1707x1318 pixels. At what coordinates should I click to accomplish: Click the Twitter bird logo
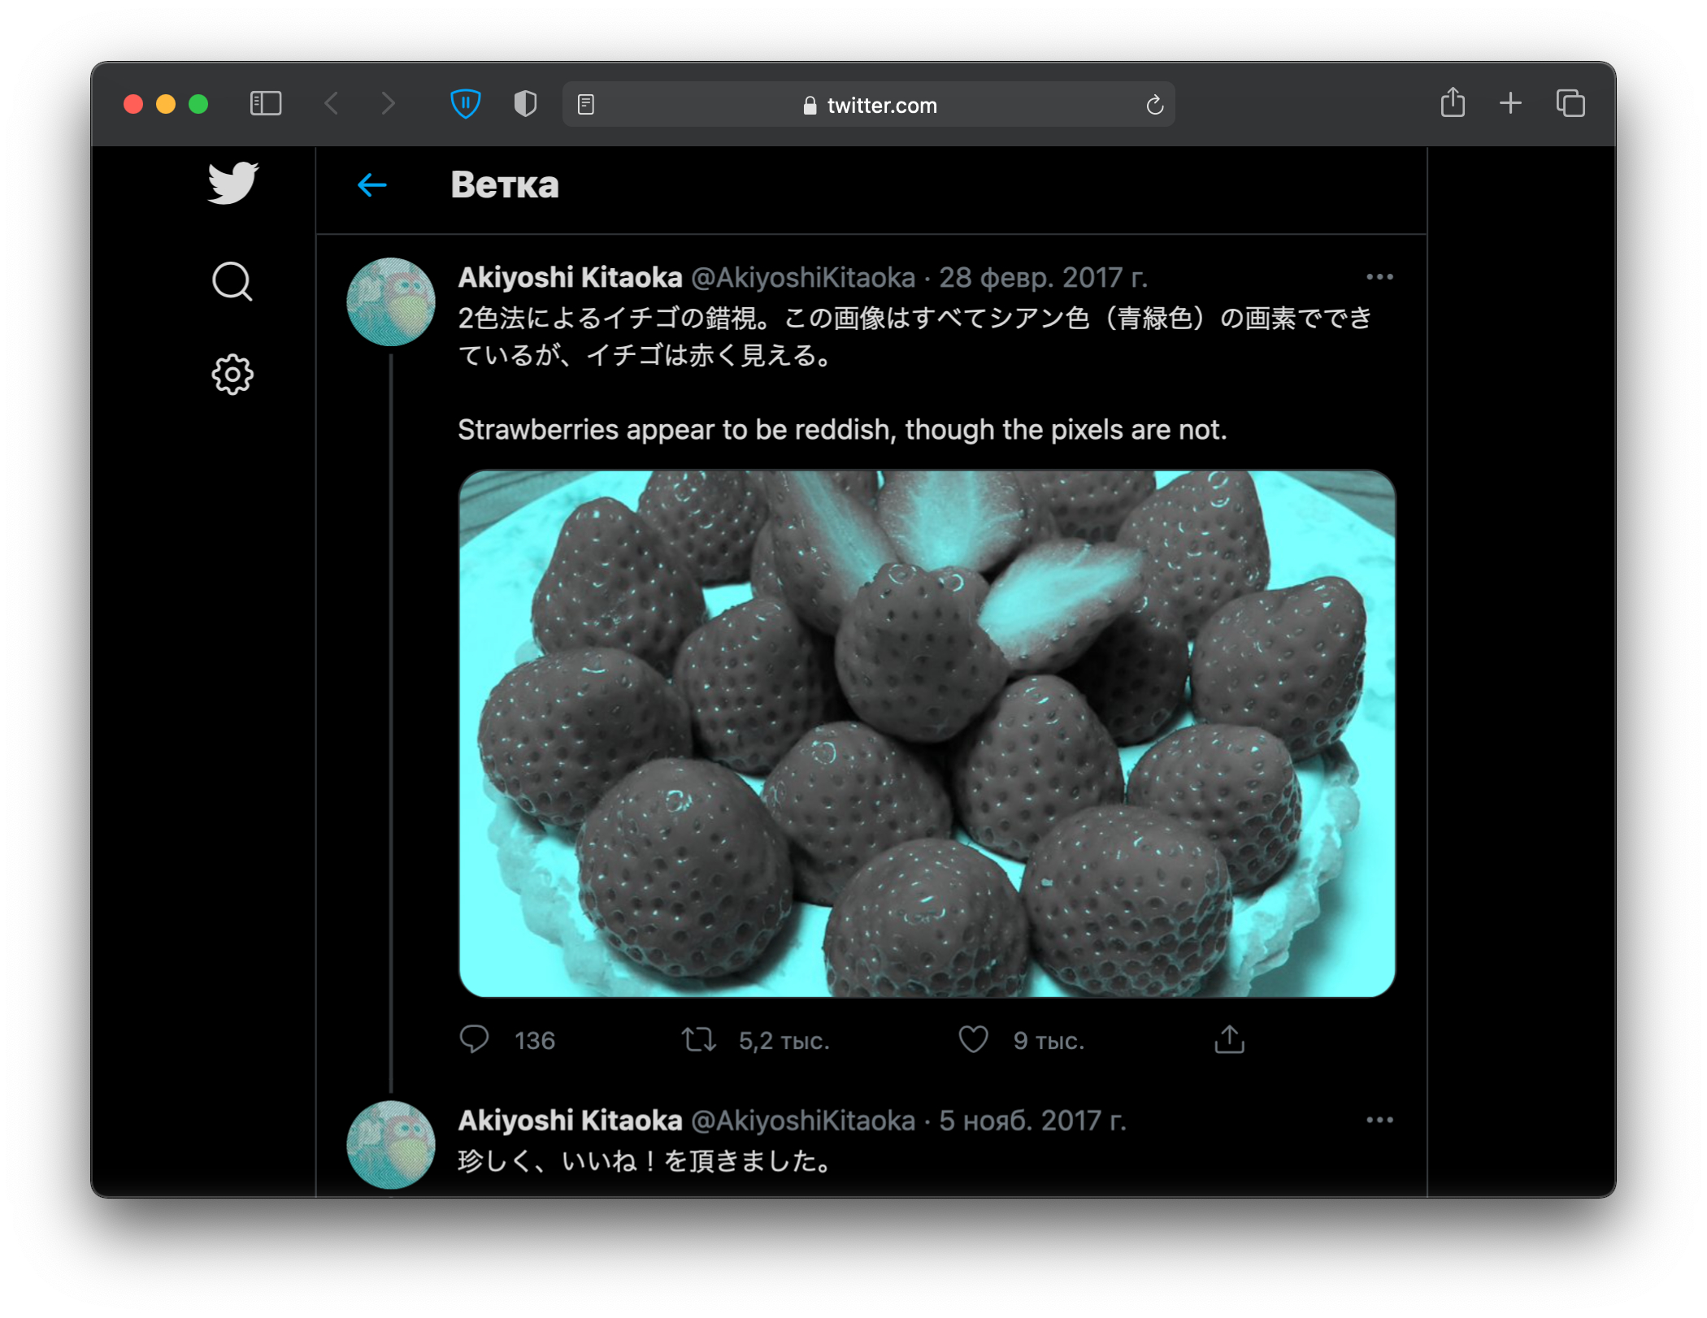click(232, 183)
